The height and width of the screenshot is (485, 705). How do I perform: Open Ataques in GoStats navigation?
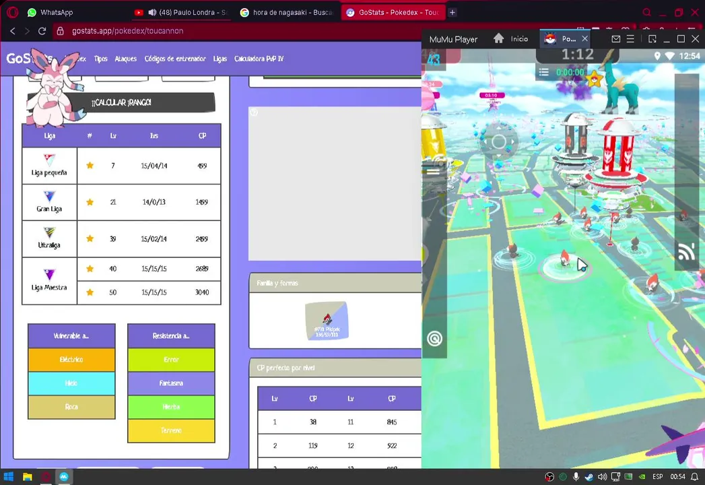pos(125,59)
